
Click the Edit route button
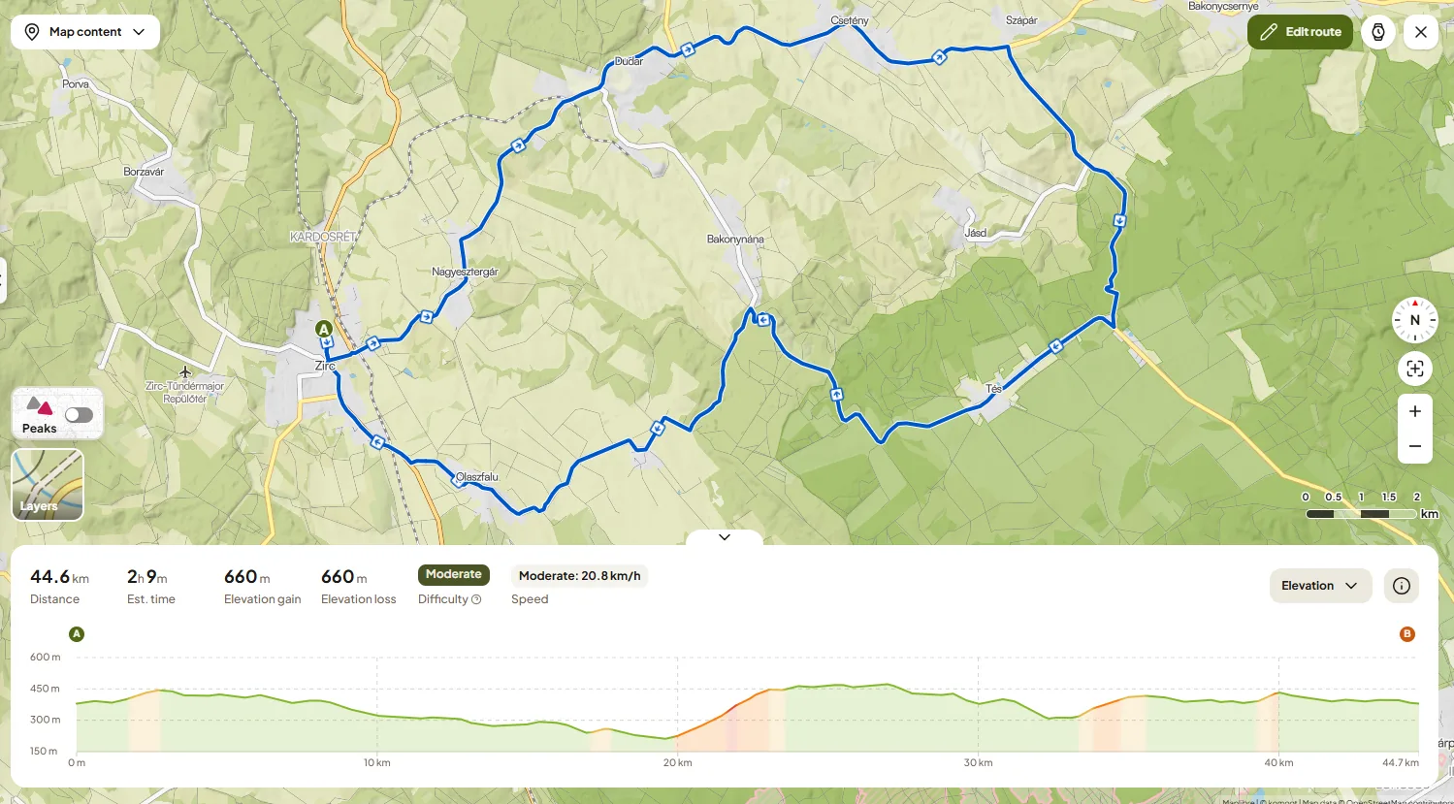[1300, 32]
